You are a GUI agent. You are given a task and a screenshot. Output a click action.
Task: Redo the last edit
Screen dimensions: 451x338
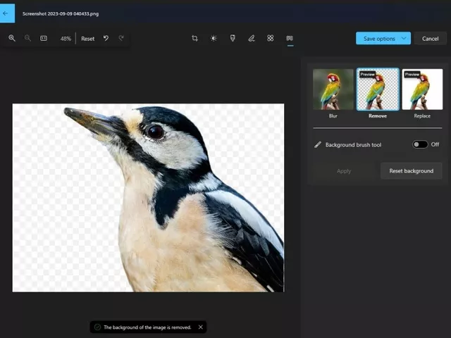[121, 38]
